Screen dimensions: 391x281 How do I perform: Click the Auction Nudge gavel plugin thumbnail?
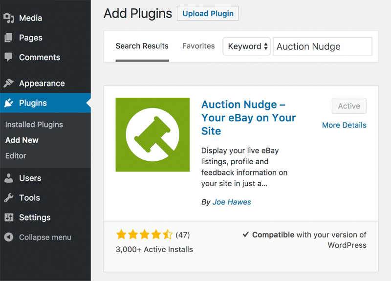click(152, 135)
